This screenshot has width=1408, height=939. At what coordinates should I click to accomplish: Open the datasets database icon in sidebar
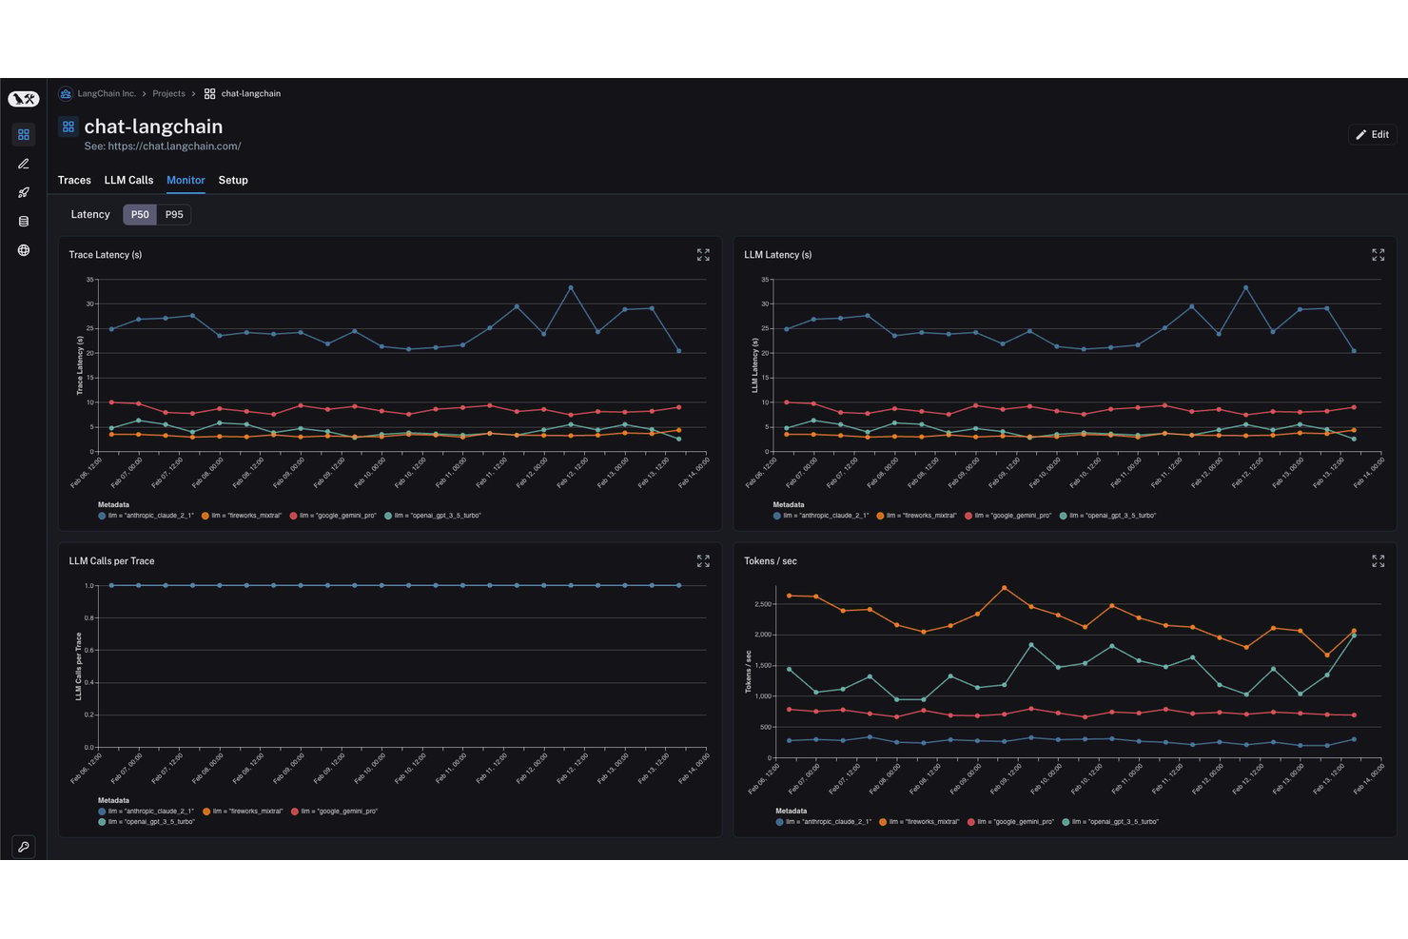pos(24,222)
